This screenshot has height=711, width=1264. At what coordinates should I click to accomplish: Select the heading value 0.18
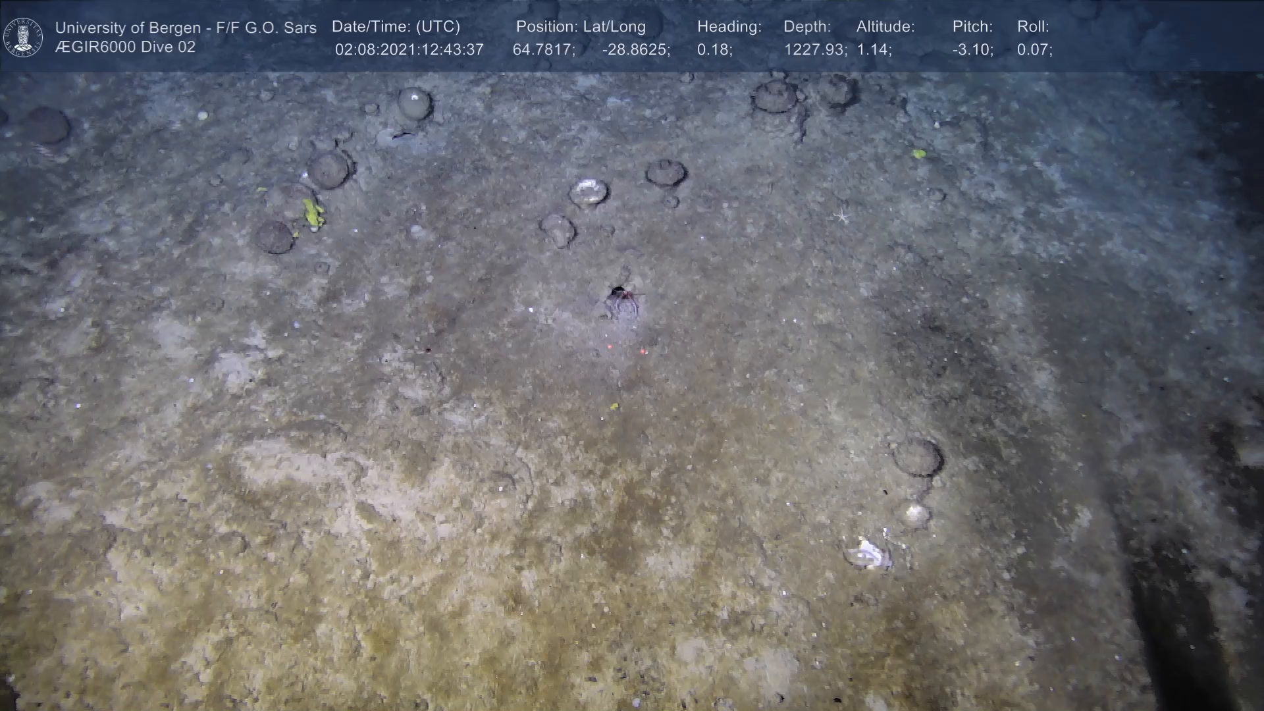tap(714, 49)
